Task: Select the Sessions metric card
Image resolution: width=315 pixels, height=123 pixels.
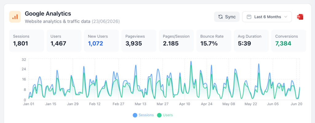Action: pos(26,41)
